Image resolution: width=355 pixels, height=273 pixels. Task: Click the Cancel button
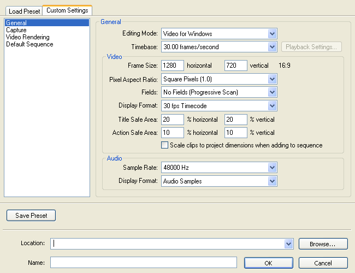click(x=323, y=263)
